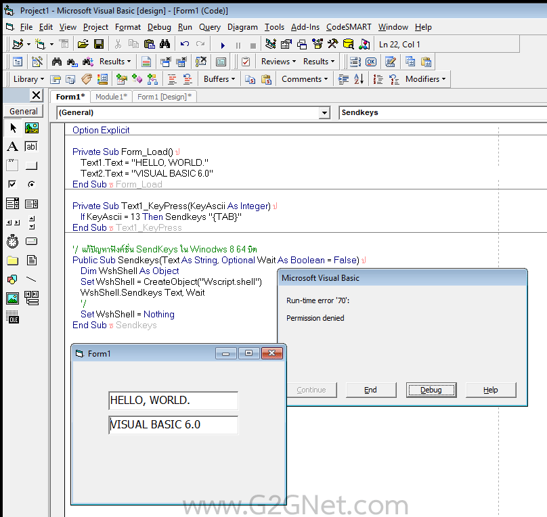Pick the Timer control in the toolbox
Viewport: 547px width, 517px height.
(13, 241)
